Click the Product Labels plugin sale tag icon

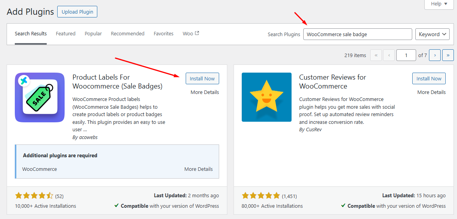tap(40, 97)
